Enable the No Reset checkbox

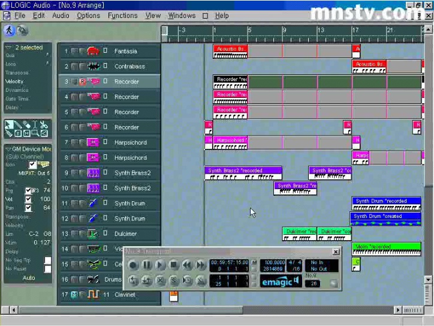tap(47, 269)
